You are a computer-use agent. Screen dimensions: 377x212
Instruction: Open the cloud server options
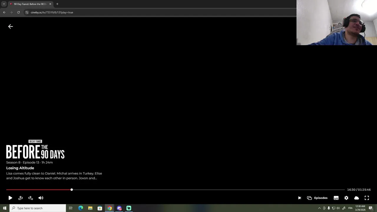(356, 198)
